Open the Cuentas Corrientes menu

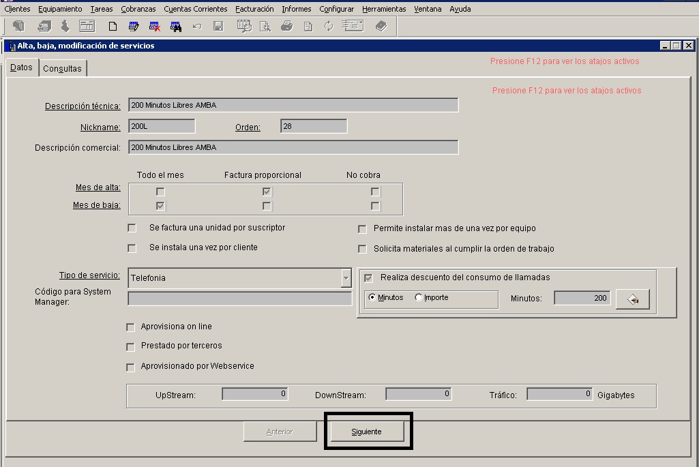(195, 9)
